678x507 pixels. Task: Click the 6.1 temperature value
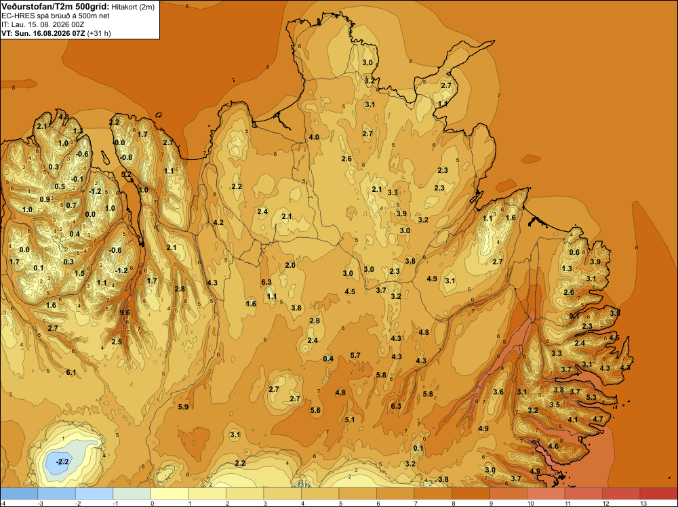(x=71, y=372)
